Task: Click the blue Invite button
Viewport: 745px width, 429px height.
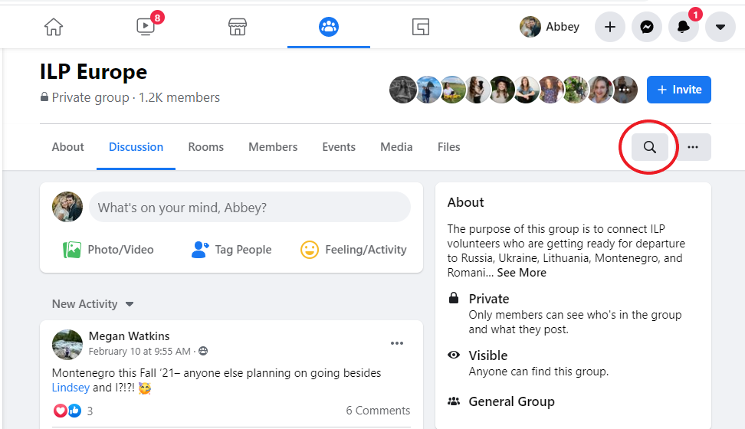Action: (679, 90)
